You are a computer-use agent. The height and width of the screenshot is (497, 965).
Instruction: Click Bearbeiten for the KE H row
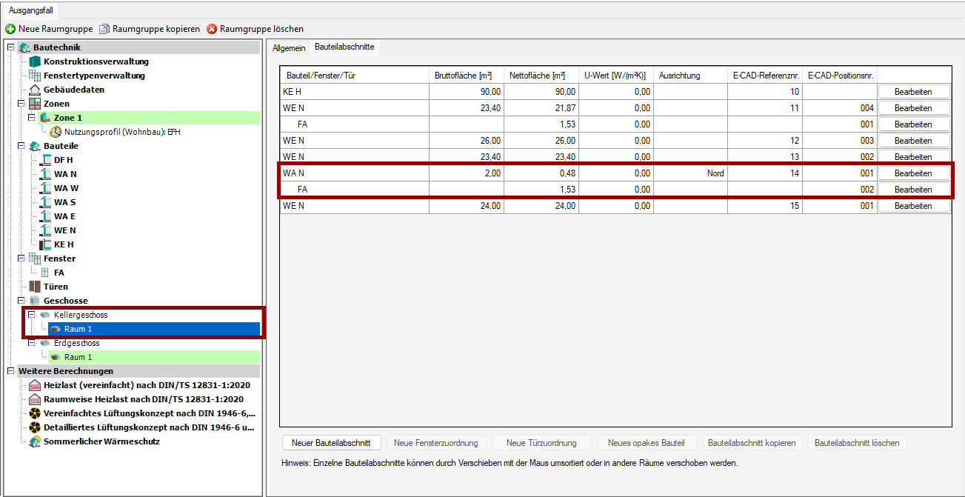(913, 92)
